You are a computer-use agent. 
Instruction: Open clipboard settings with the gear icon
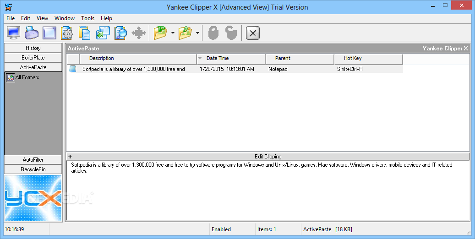pyautogui.click(x=67, y=33)
